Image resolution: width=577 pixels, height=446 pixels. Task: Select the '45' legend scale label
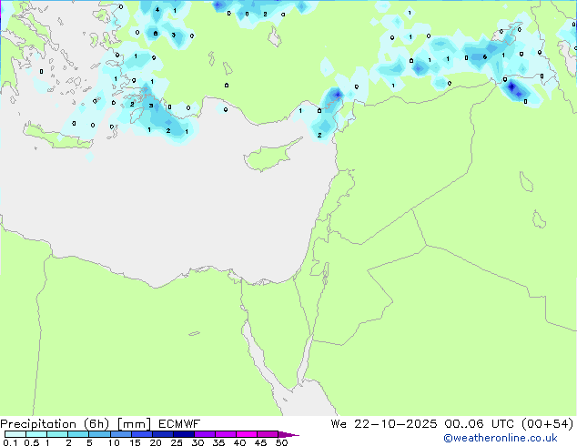pos(260,442)
